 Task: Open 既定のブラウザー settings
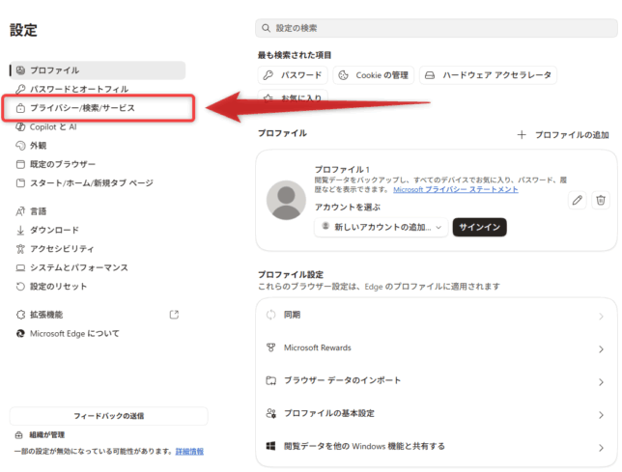point(98,164)
